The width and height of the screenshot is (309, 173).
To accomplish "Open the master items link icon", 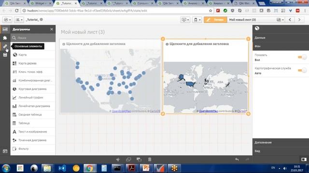I will point(5,46).
